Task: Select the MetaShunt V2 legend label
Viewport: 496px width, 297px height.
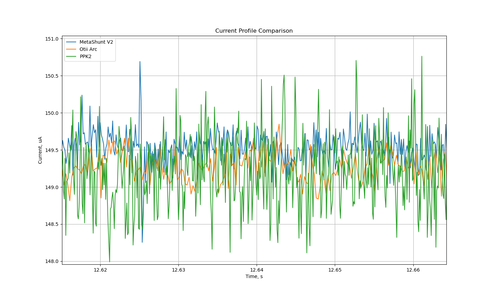Action: coord(96,42)
